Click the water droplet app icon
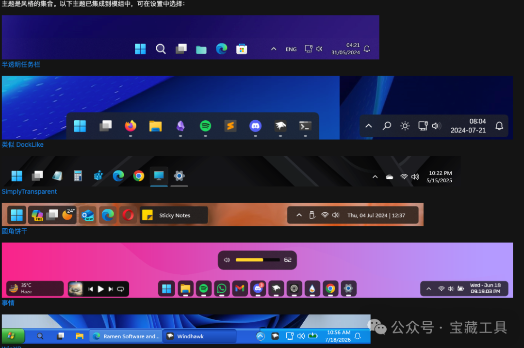Screen dimensions: 524x348 point(312,288)
